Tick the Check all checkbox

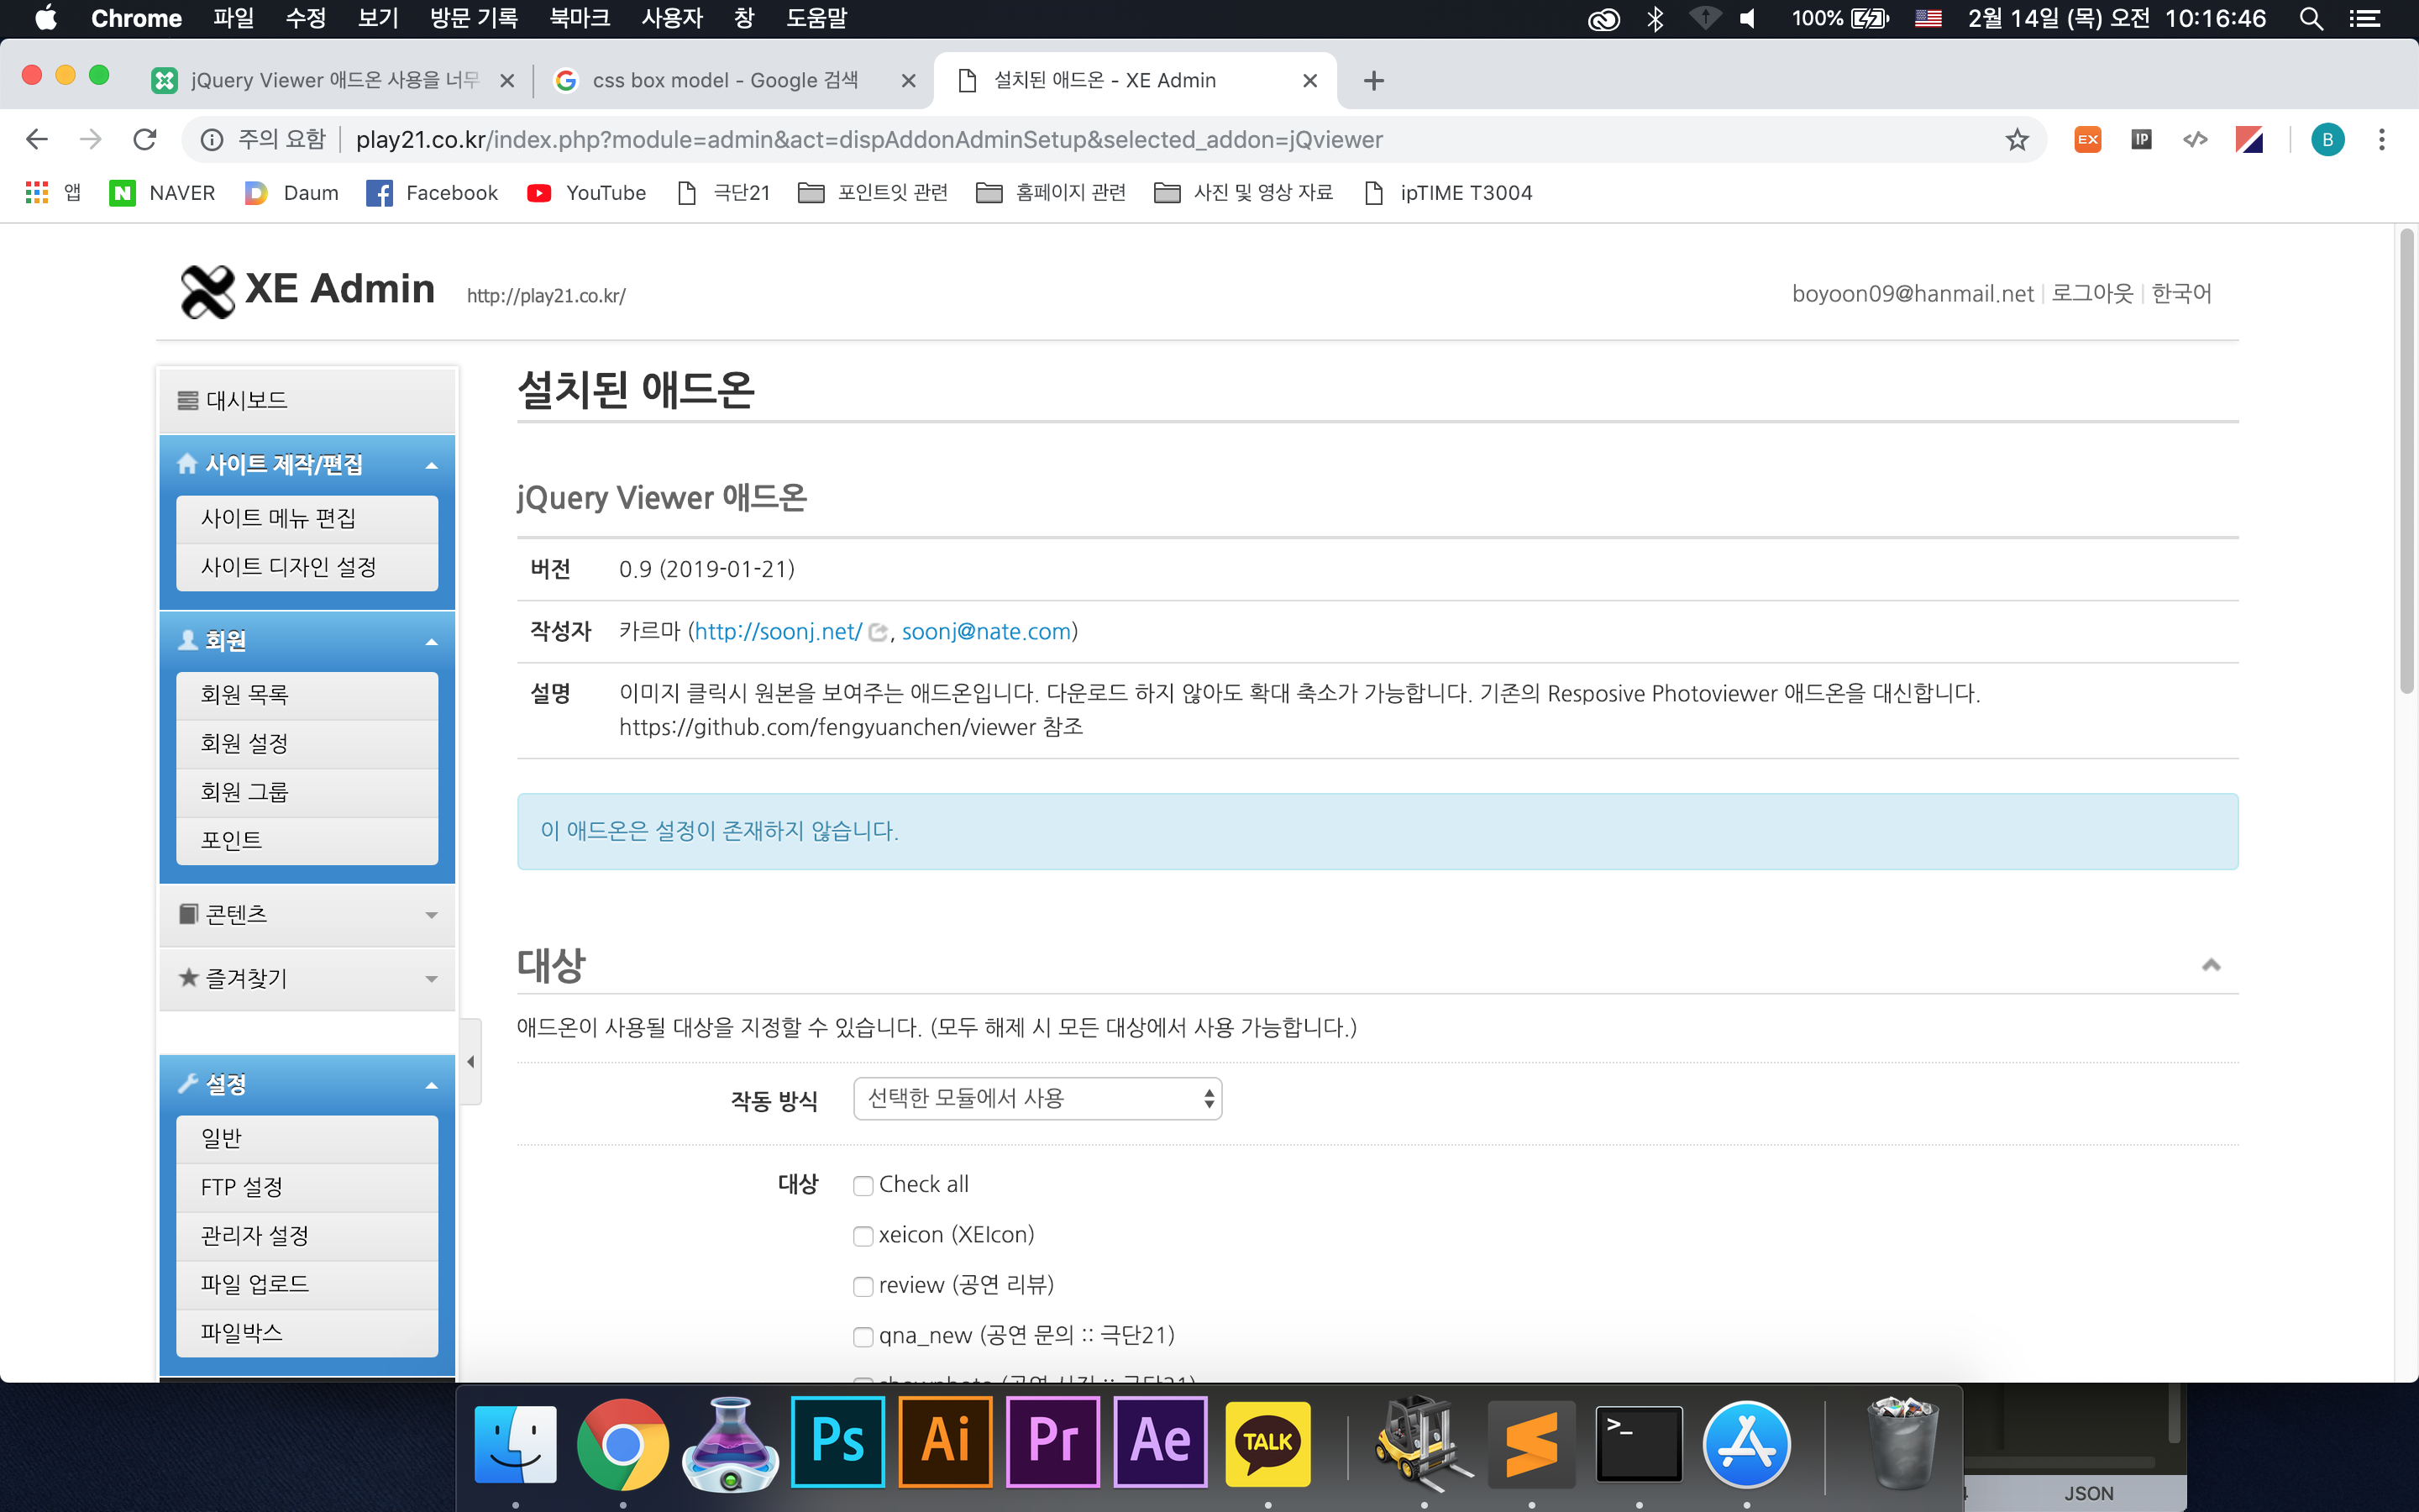point(863,1185)
